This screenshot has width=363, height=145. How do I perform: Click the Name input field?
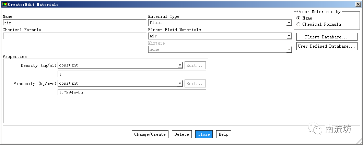click(x=74, y=23)
